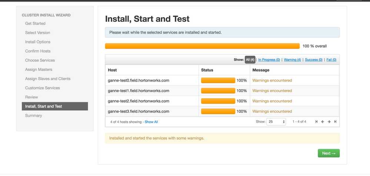Filter hosts by All (4)
Image resolution: width=370 pixels, height=176 pixels.
pos(250,60)
